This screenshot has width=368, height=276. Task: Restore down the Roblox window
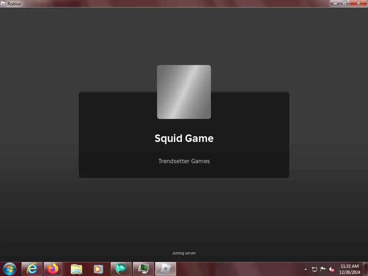tap(345, 3)
